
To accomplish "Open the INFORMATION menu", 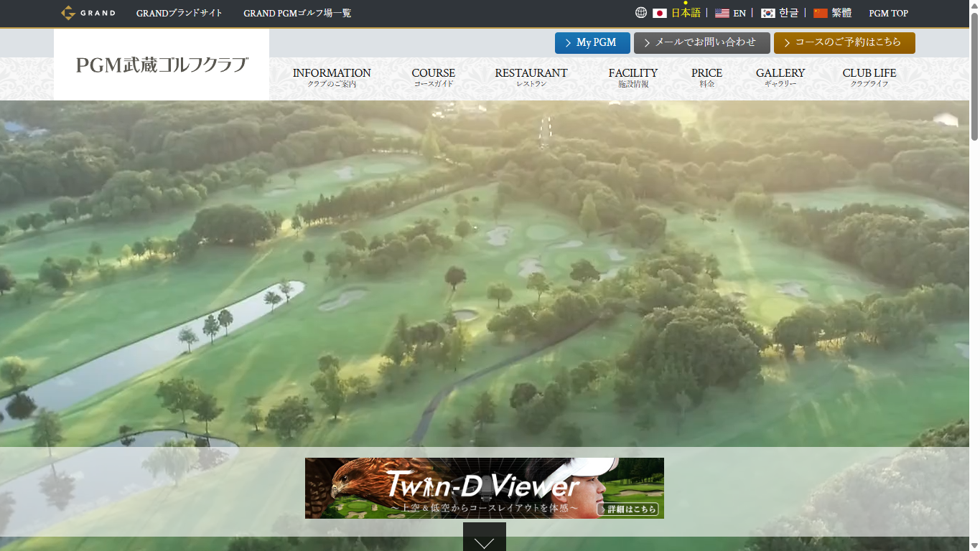I will [332, 77].
